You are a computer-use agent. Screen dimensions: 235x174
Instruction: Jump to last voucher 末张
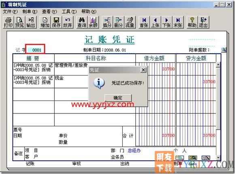(x=178, y=22)
